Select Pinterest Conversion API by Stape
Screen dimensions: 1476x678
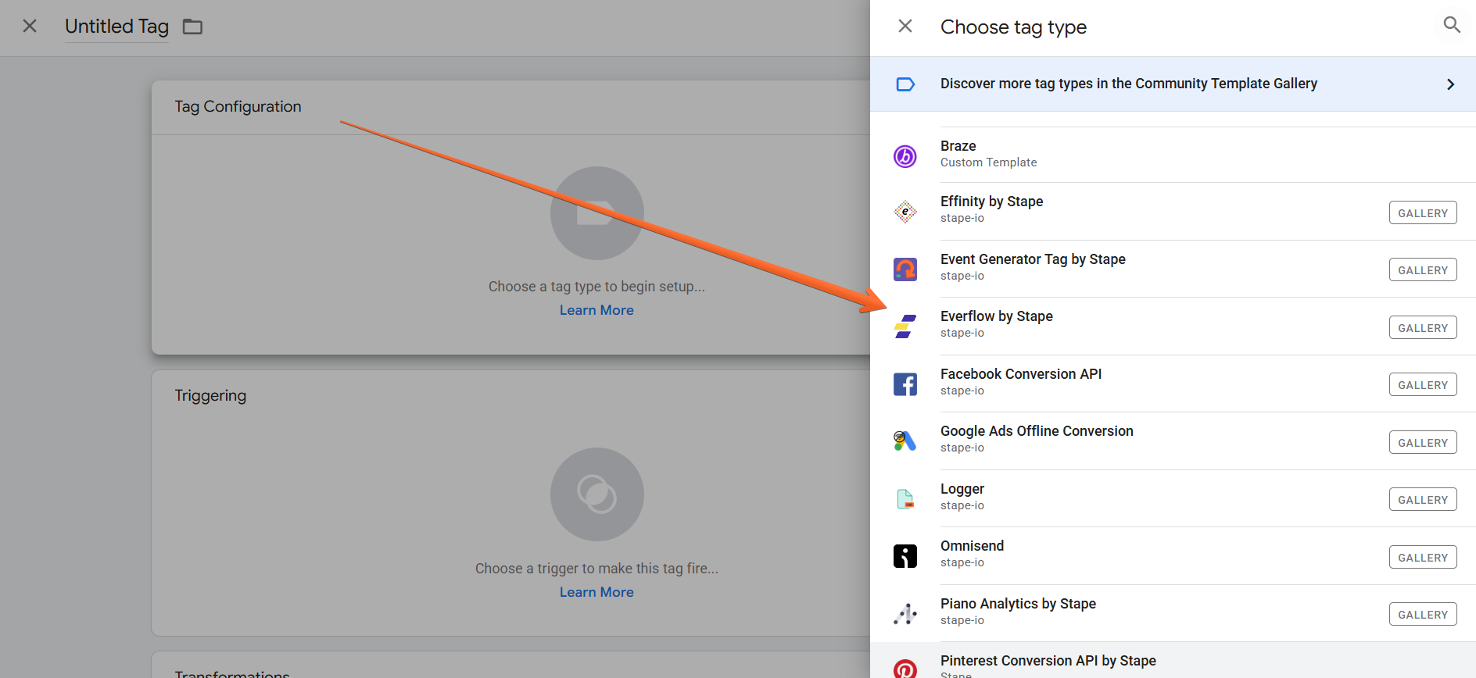[1173, 661]
